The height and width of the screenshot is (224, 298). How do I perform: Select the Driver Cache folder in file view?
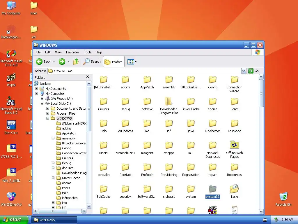(x=191, y=104)
